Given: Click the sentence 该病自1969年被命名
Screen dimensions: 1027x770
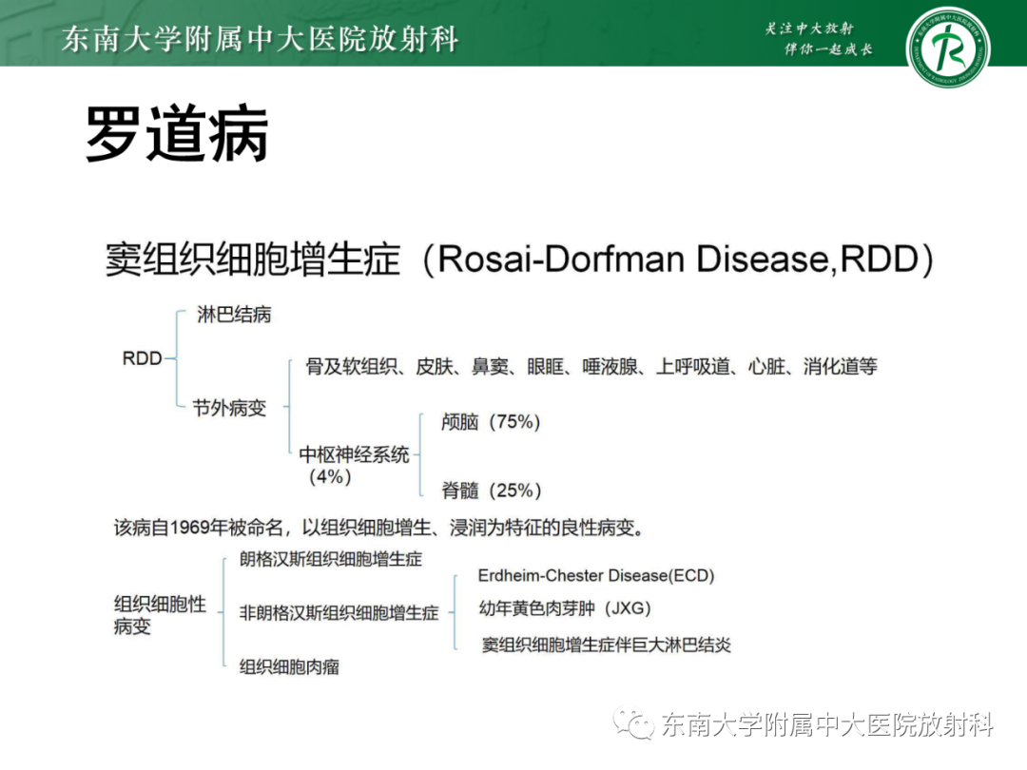Looking at the screenshot, I should tap(378, 528).
